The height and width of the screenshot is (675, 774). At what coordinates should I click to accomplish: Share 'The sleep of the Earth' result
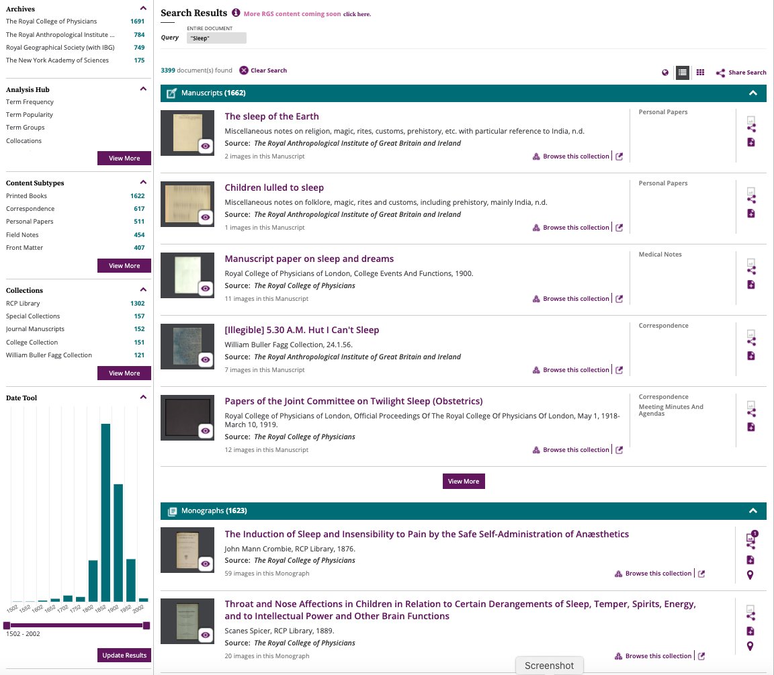pyautogui.click(x=751, y=128)
